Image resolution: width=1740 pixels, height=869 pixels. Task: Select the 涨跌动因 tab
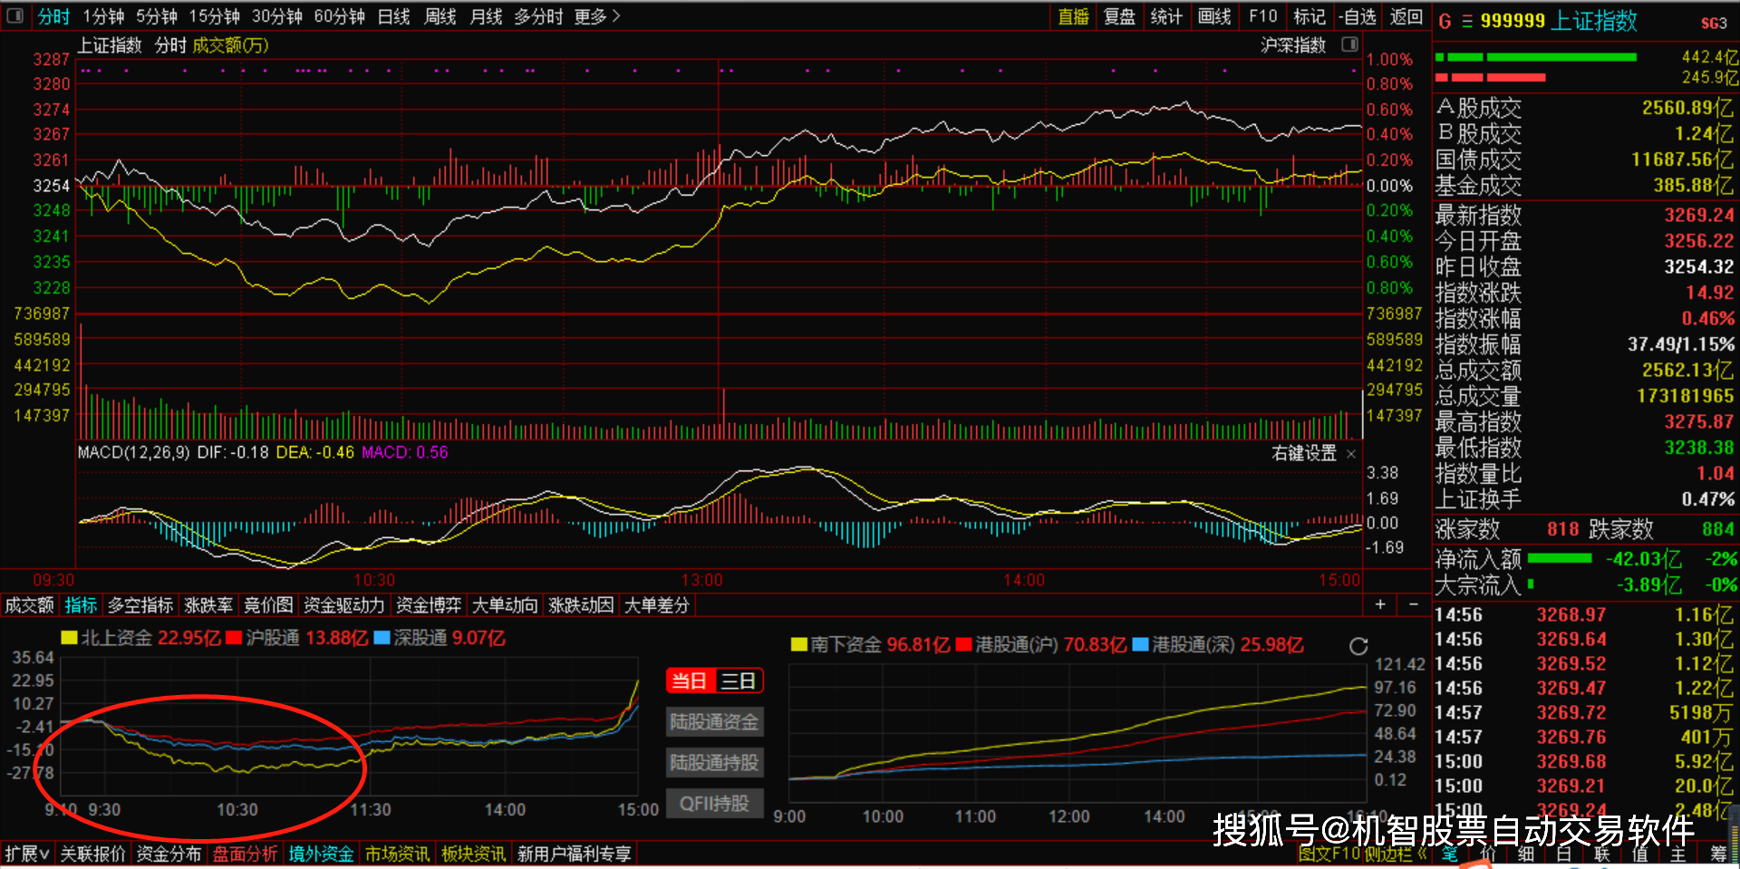(x=581, y=605)
